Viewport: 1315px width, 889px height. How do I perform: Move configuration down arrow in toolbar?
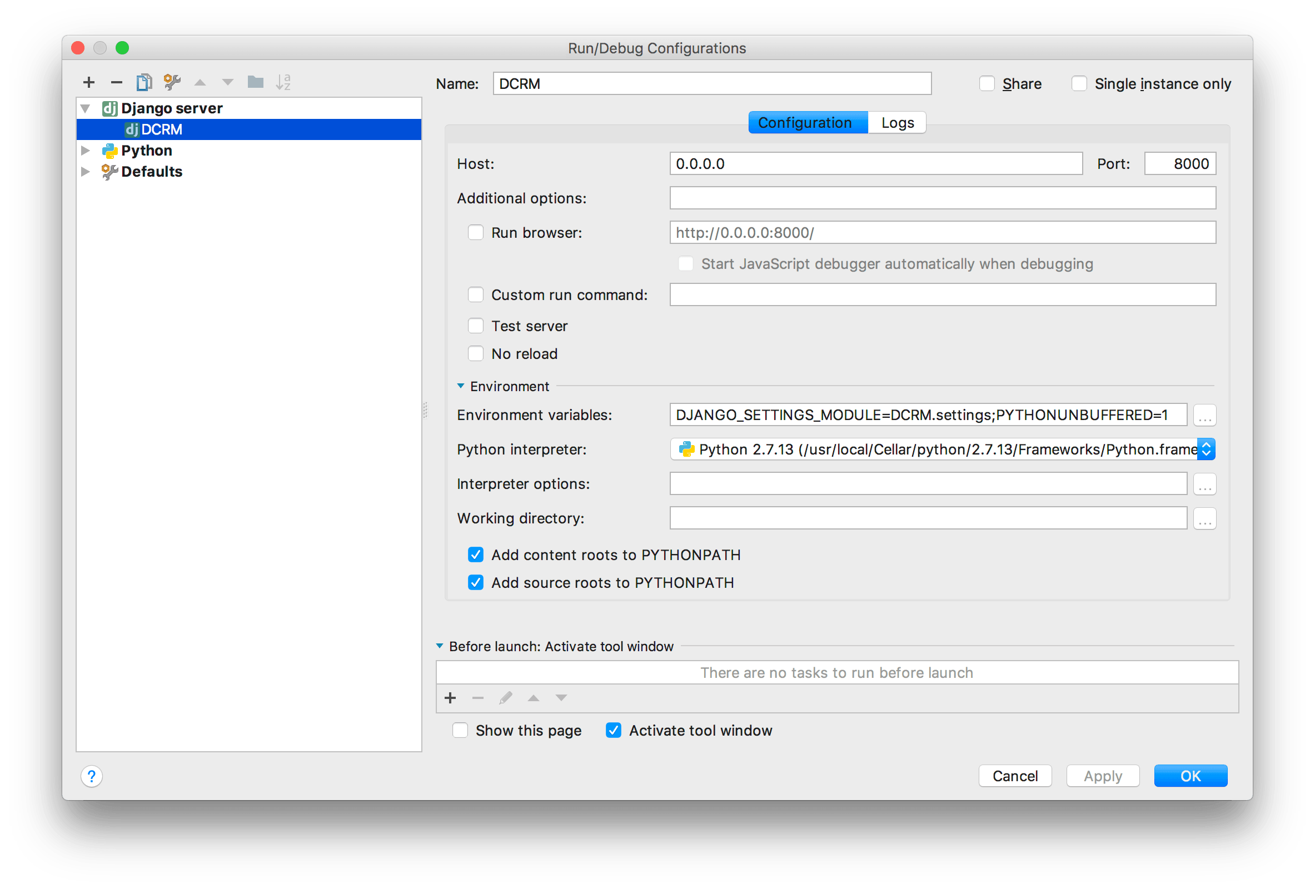[227, 83]
